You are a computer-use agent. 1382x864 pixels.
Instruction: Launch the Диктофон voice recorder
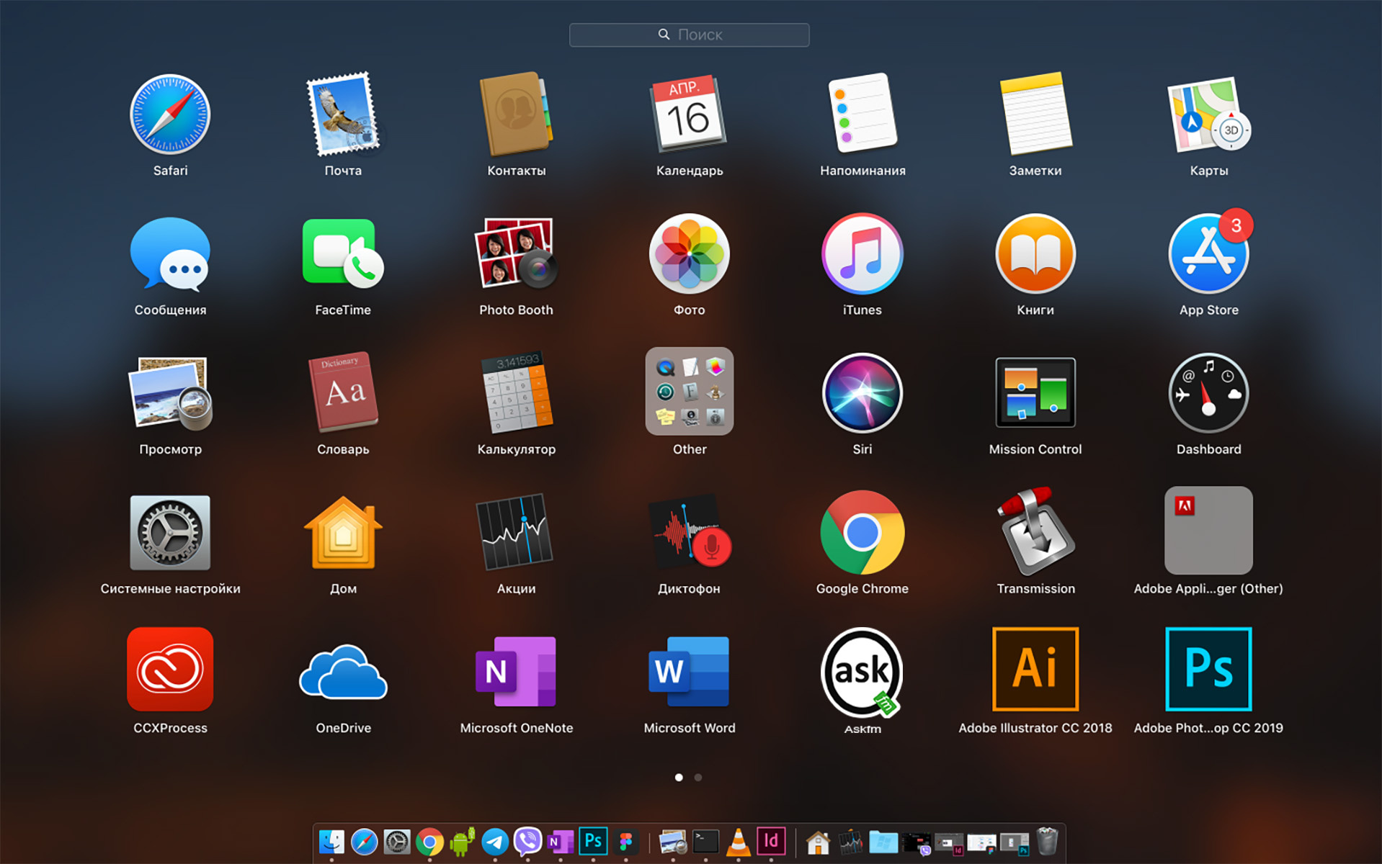689,533
